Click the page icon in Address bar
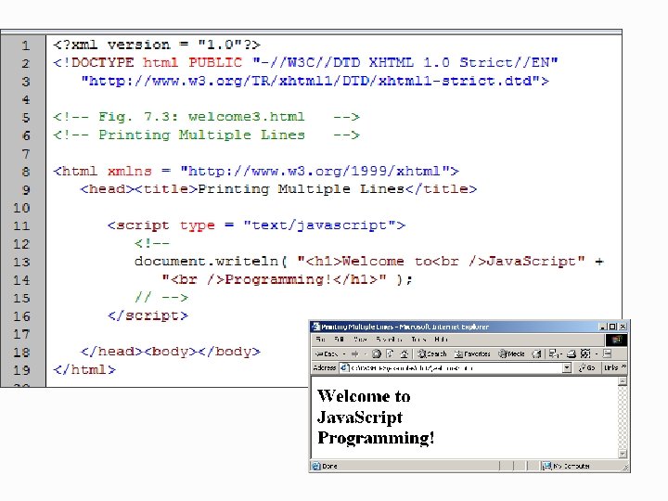The image size is (668, 501). pyautogui.click(x=344, y=367)
